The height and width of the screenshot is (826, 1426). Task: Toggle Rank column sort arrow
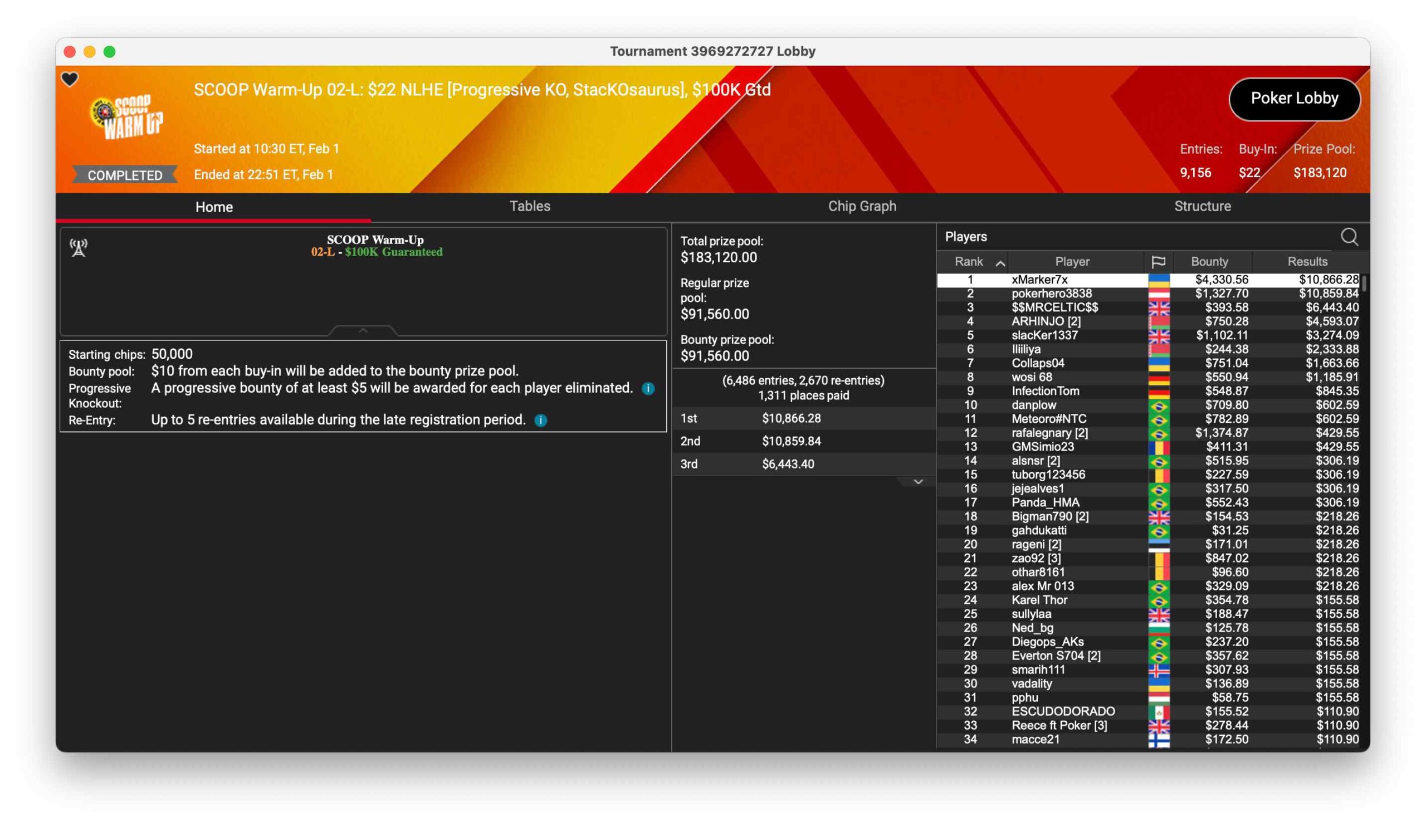[1000, 263]
